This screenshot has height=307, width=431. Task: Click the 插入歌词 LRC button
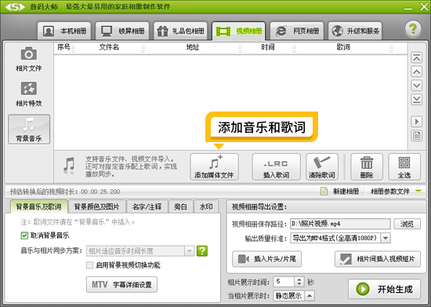click(276, 167)
